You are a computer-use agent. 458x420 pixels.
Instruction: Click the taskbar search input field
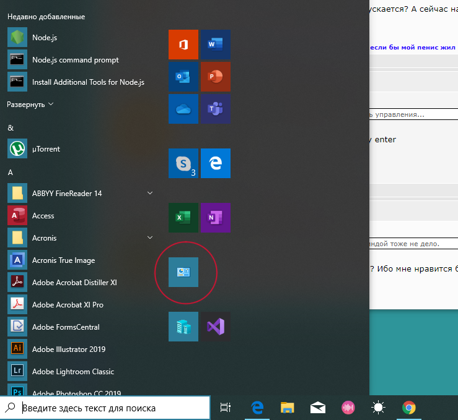[x=105, y=408]
